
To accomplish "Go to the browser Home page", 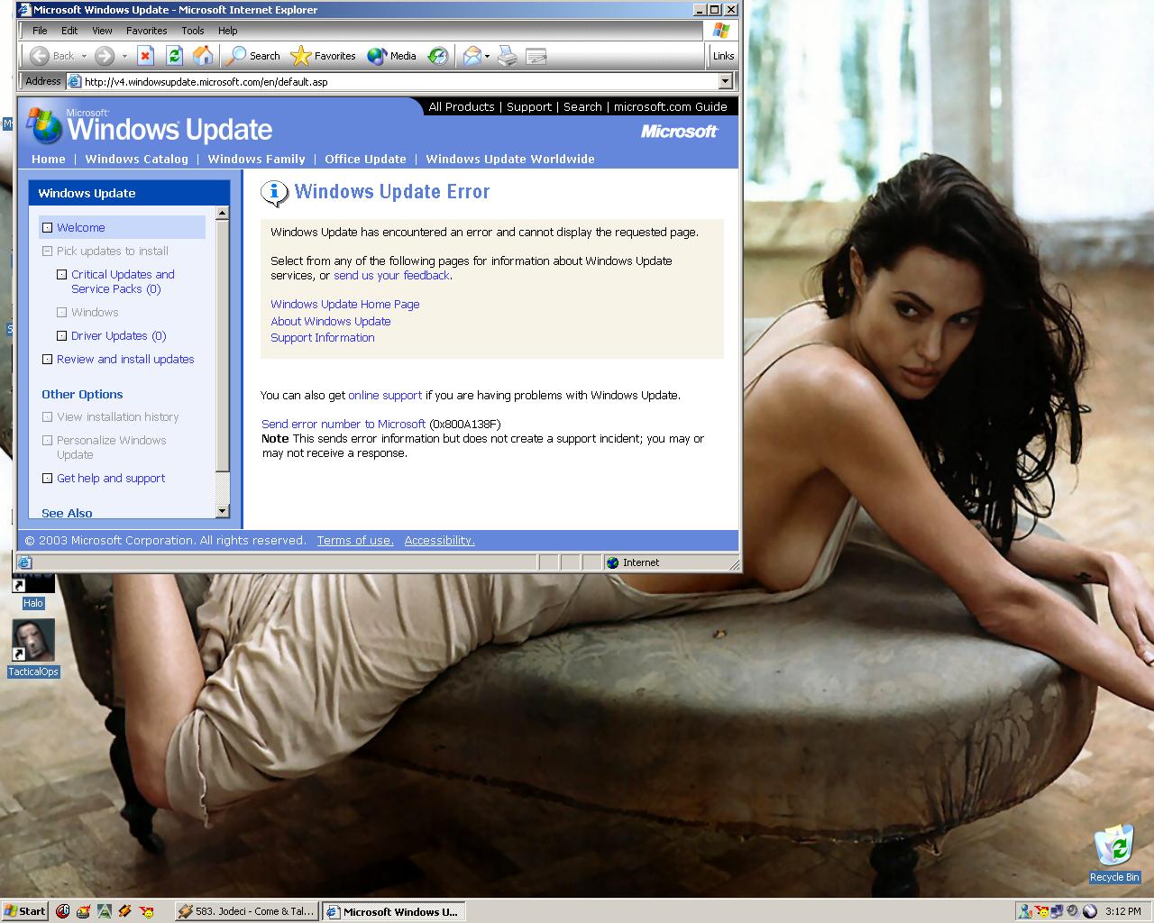I will point(203,56).
